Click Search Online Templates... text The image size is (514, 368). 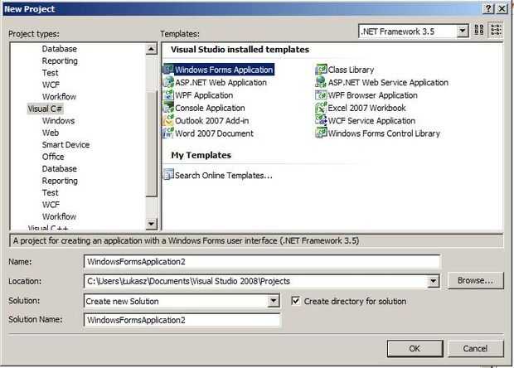(x=224, y=176)
